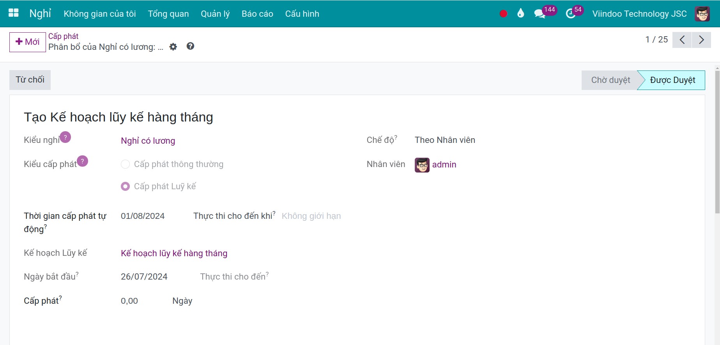Click the red recording indicator icon
Viewport: 720px width, 345px height.
(x=503, y=14)
